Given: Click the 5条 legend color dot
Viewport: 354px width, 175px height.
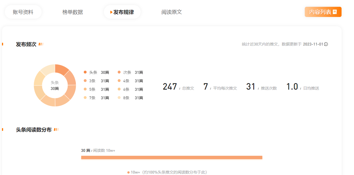Looking at the screenshot, I should click(x=85, y=89).
